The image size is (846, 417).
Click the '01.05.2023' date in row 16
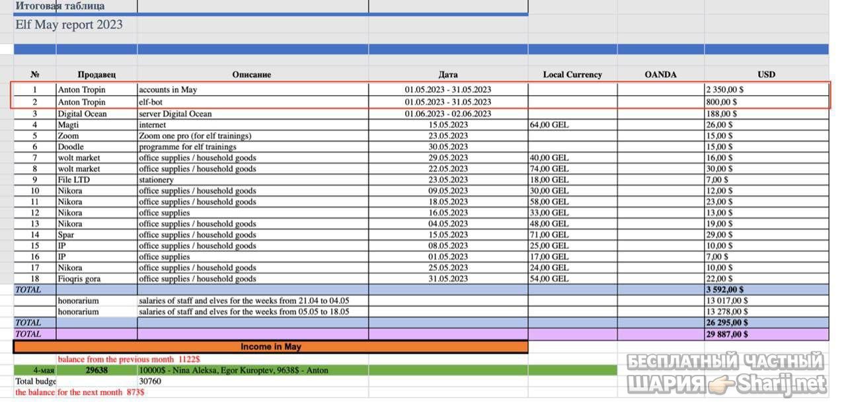tap(448, 256)
